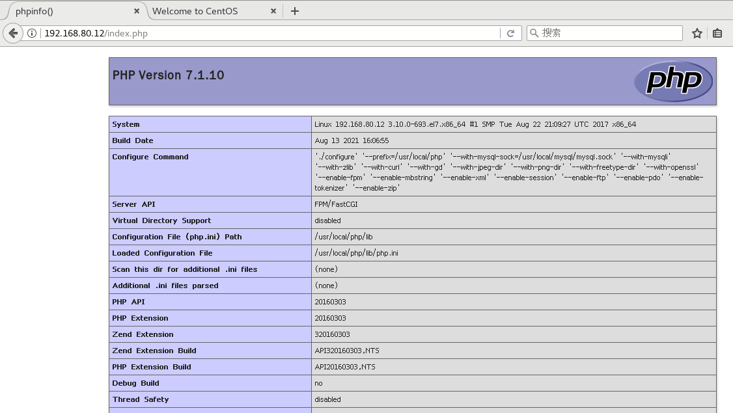The height and width of the screenshot is (413, 733).
Task: Open a new tab with plus icon
Action: click(x=294, y=11)
